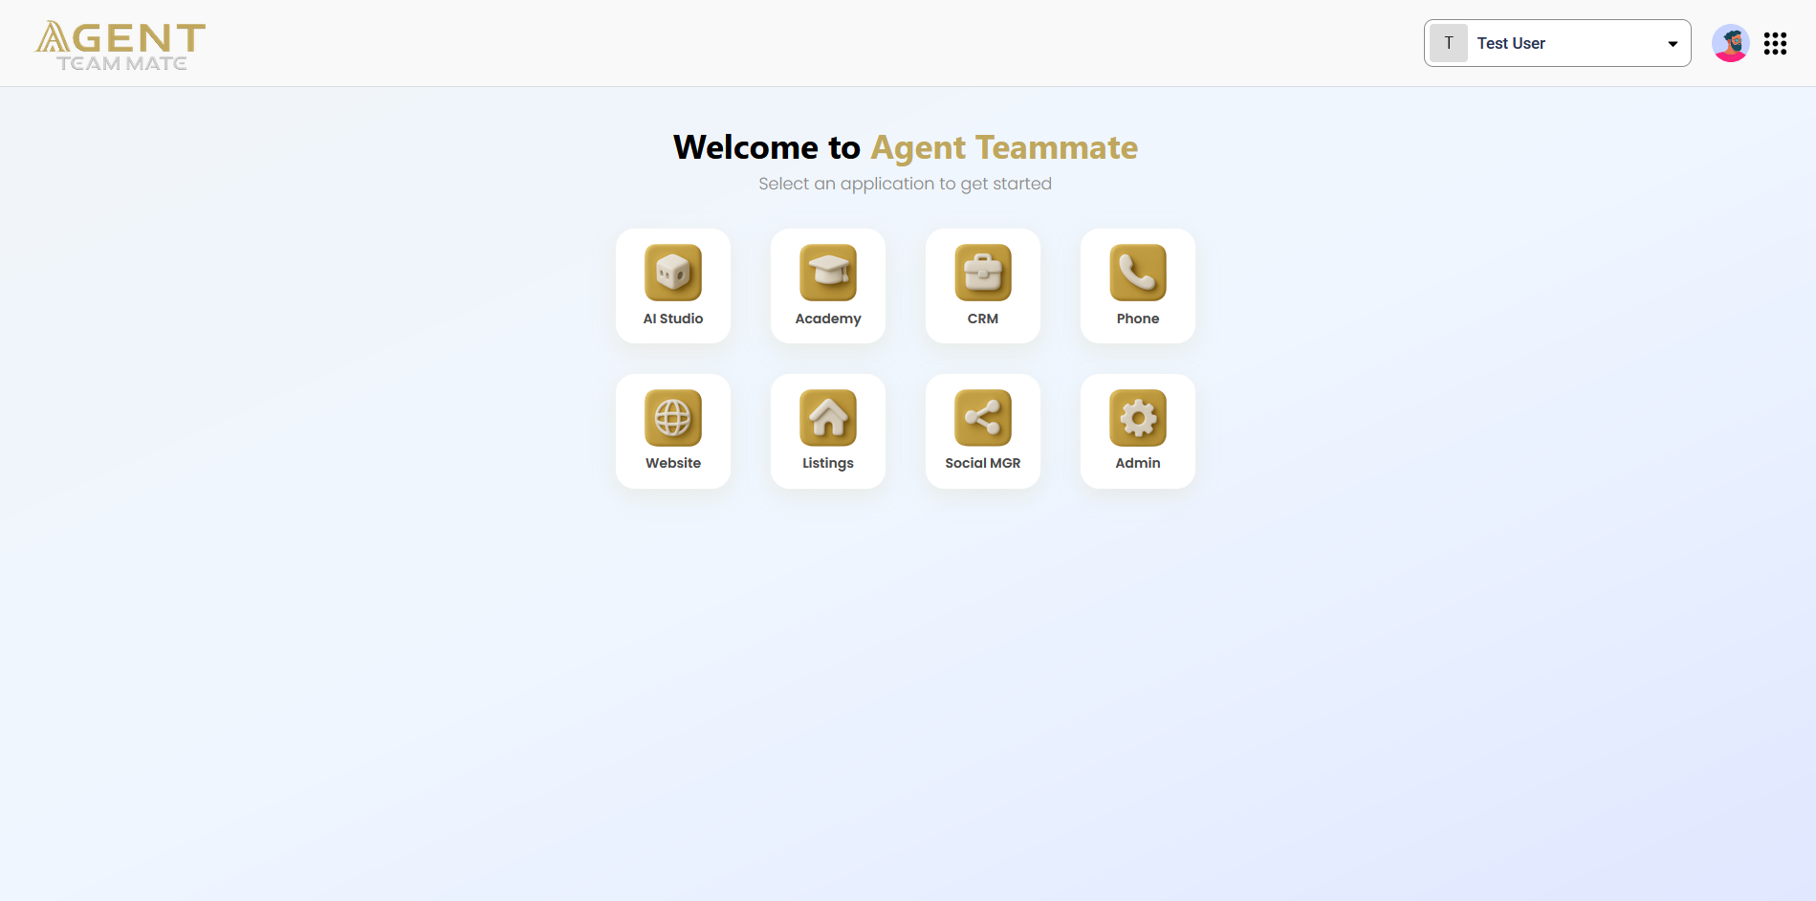1816x901 pixels.
Task: Open the Admin settings app
Action: click(x=1137, y=430)
